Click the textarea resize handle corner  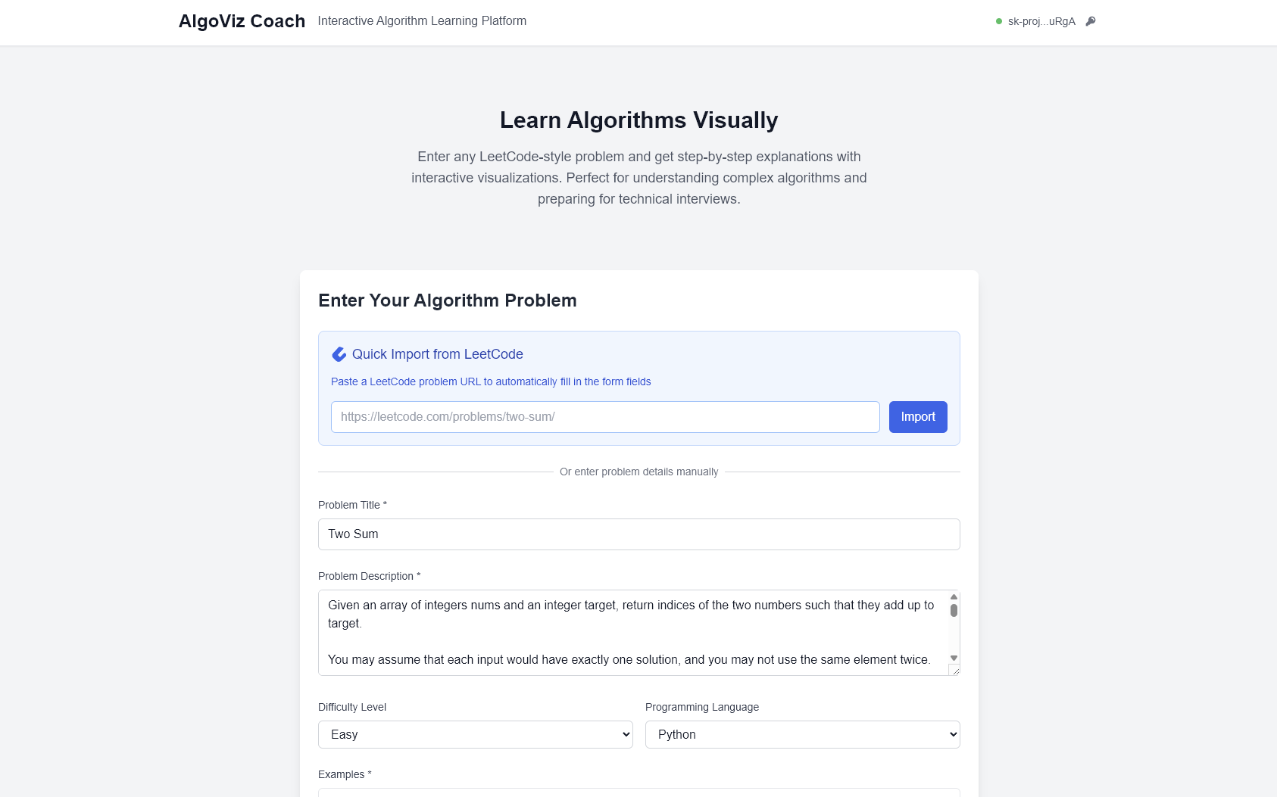(x=954, y=670)
